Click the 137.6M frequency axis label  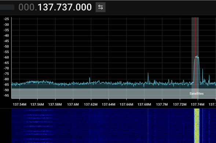click(x=73, y=104)
